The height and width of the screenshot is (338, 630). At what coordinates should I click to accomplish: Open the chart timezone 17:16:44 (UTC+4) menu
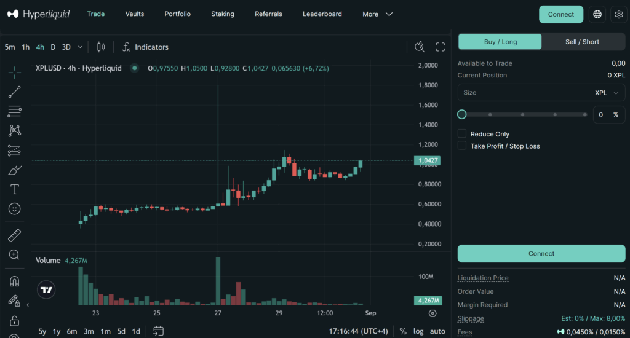click(x=359, y=331)
